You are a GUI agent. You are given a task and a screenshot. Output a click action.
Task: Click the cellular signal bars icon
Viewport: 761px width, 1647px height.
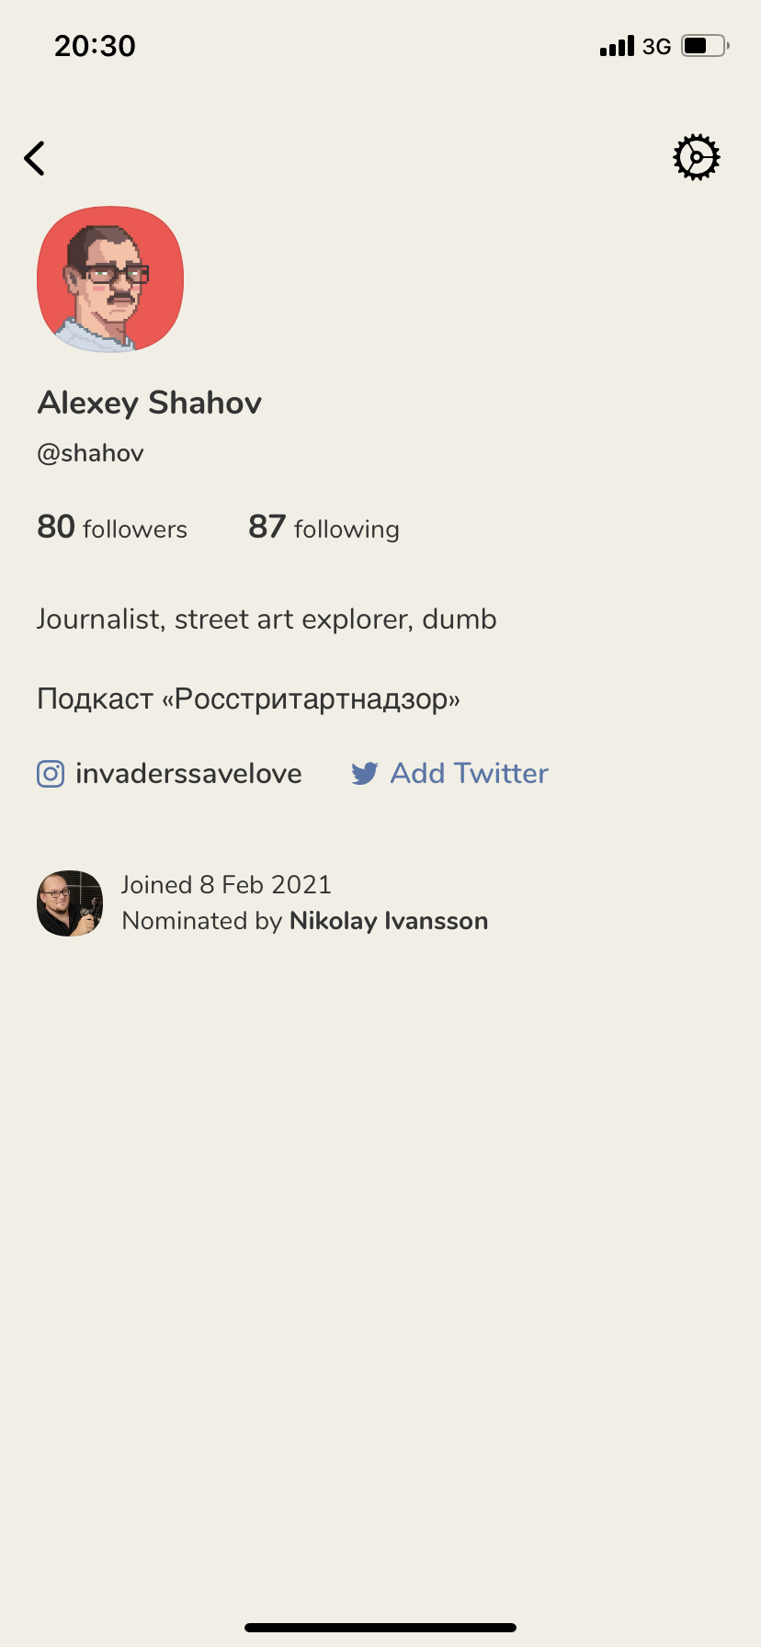tap(617, 46)
